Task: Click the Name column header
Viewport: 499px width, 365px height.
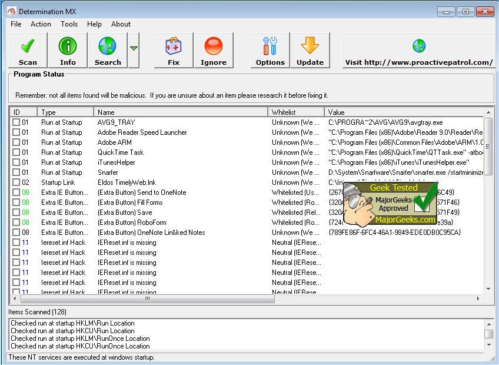Action: 181,112
